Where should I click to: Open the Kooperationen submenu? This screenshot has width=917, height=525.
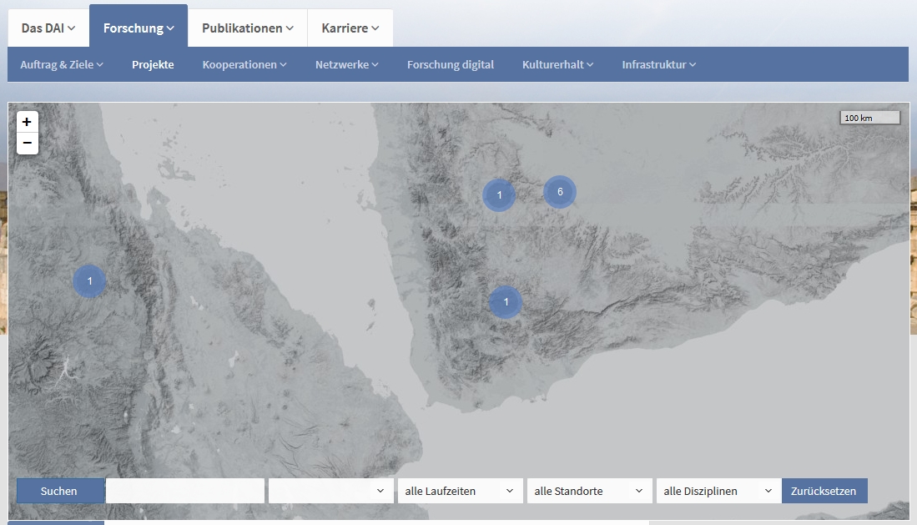(x=244, y=64)
